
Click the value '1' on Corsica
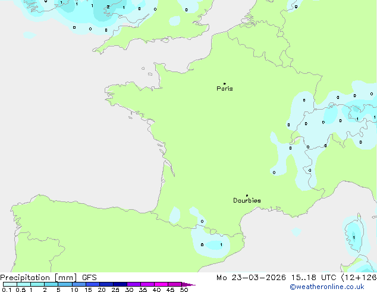click(x=354, y=238)
